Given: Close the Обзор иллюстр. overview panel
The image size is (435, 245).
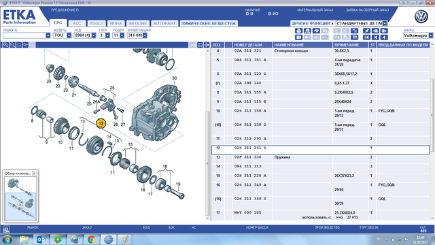Looking at the screenshot, I should (34, 174).
